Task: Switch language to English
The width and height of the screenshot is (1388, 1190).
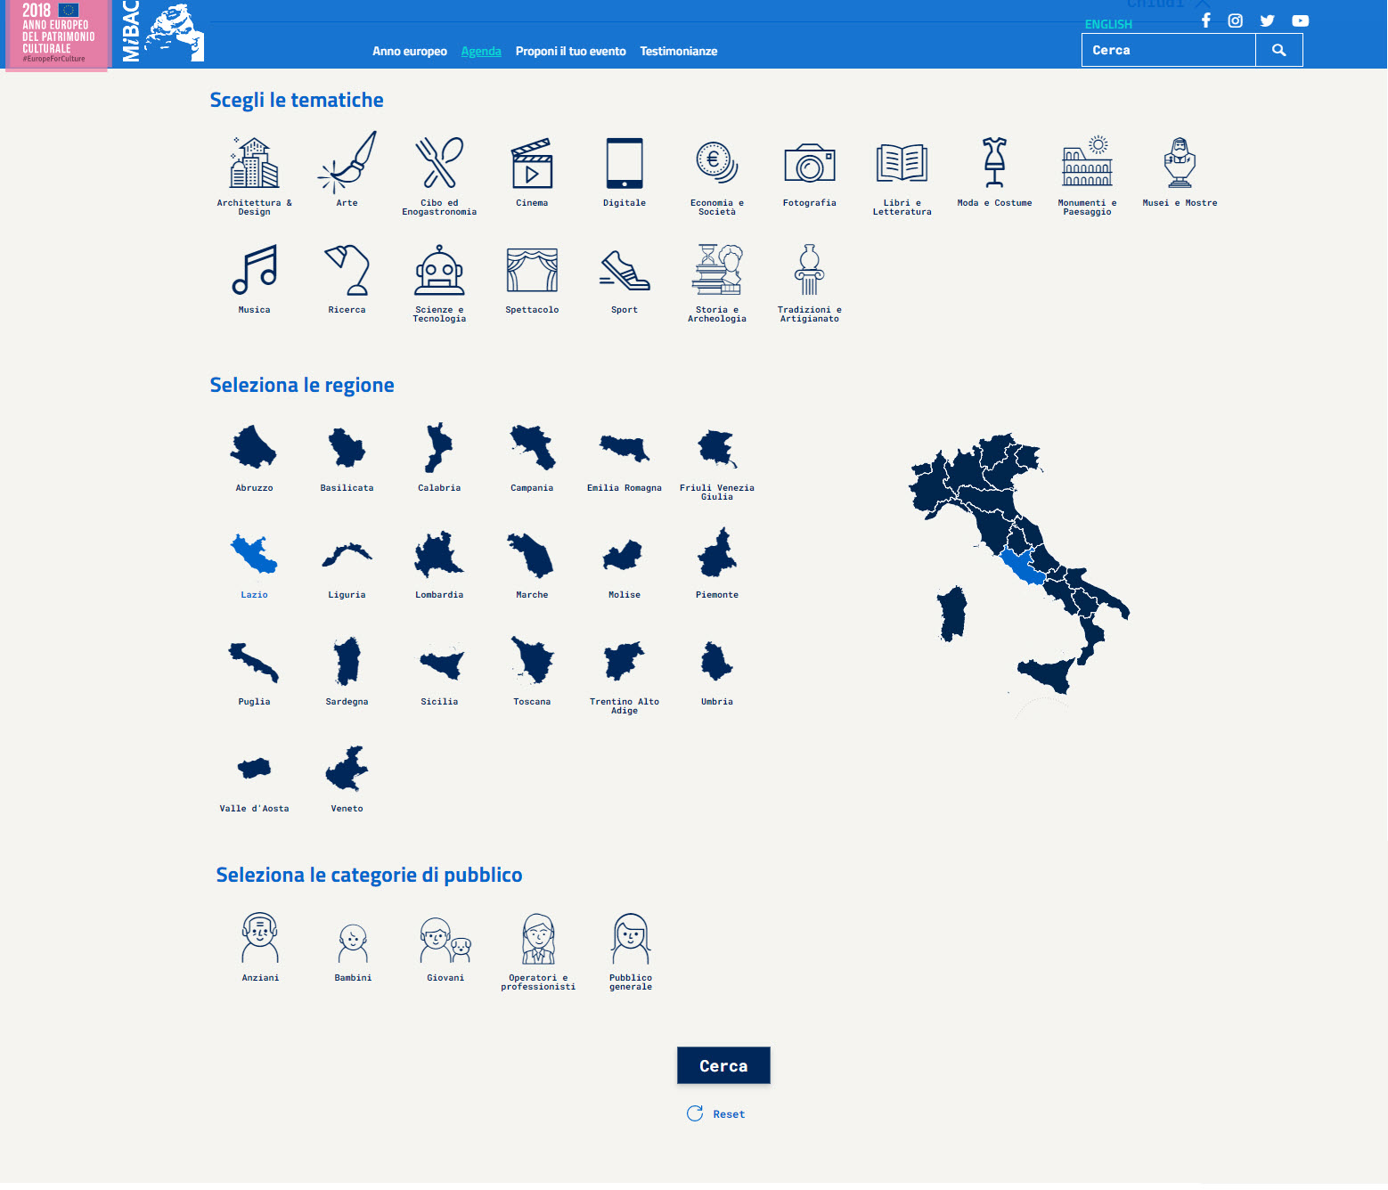Action: click(1108, 24)
